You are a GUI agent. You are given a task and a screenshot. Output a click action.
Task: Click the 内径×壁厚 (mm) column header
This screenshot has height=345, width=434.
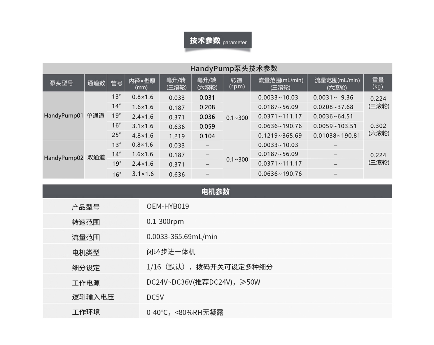tap(142, 84)
